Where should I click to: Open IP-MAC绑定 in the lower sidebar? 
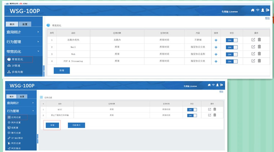click(17, 138)
